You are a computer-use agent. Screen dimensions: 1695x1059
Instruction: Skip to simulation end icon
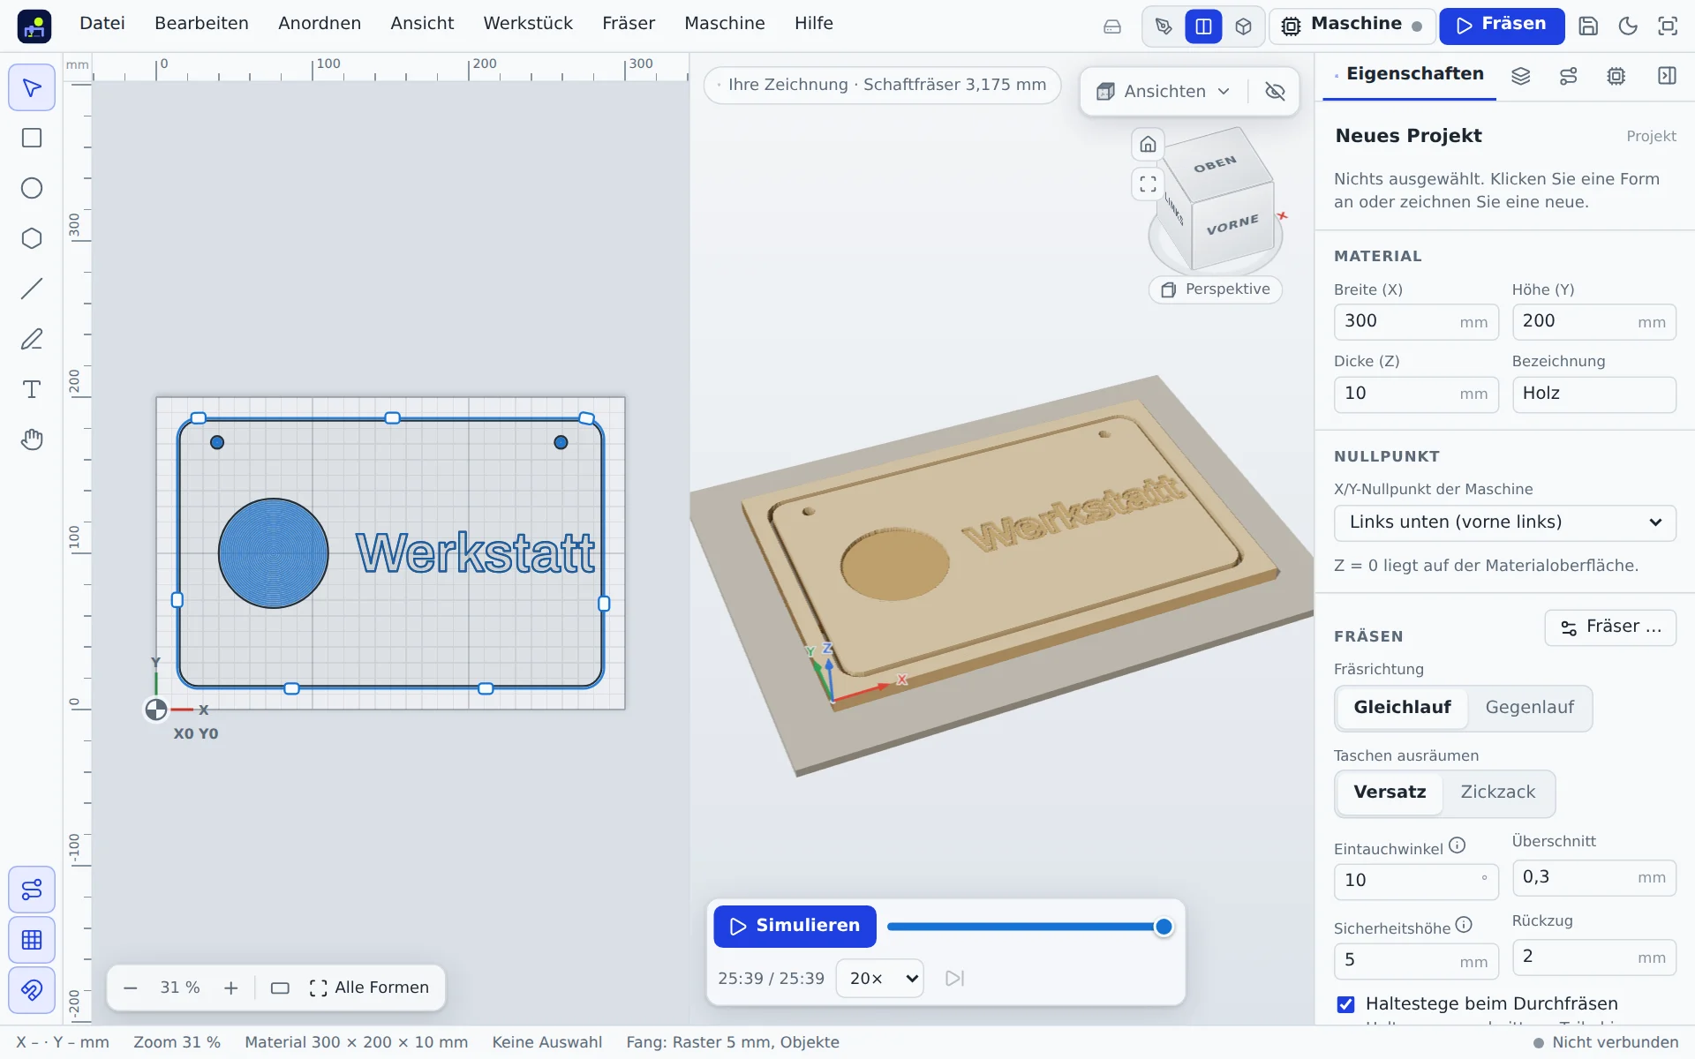954,978
